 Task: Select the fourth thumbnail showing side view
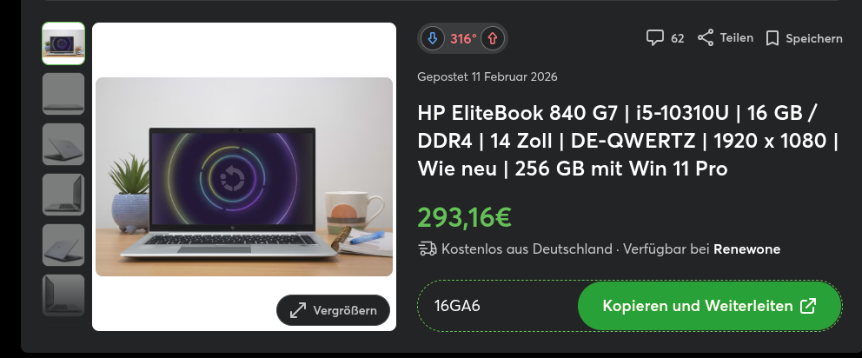pyautogui.click(x=63, y=195)
